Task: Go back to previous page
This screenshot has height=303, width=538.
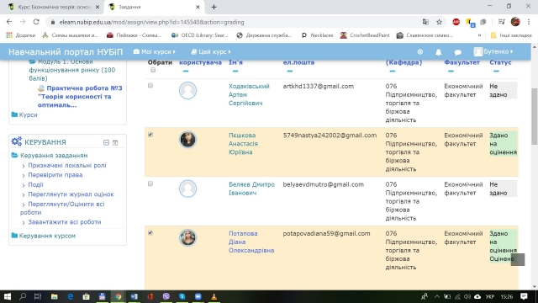Action: pyautogui.click(x=9, y=22)
